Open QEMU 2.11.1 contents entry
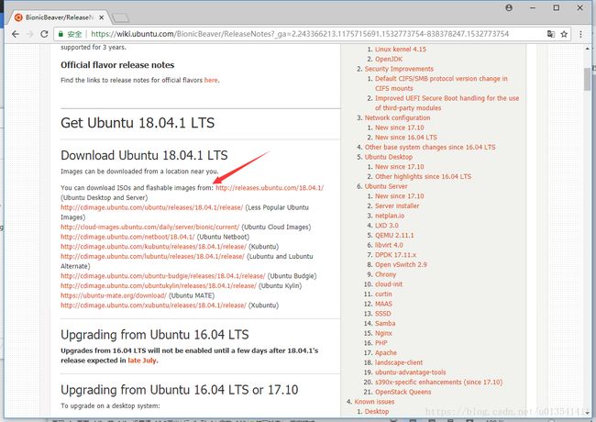The height and width of the screenshot is (422, 596). [394, 236]
